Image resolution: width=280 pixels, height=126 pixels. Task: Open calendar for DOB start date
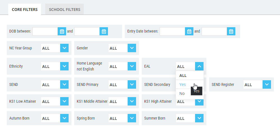[62, 31]
